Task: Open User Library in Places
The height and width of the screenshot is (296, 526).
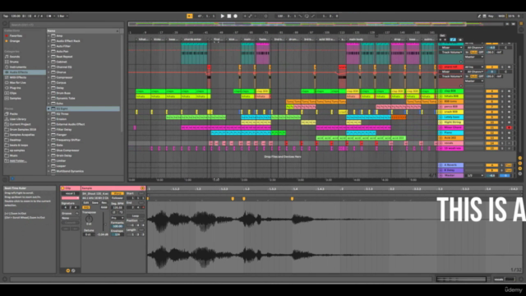Action: pos(18,119)
